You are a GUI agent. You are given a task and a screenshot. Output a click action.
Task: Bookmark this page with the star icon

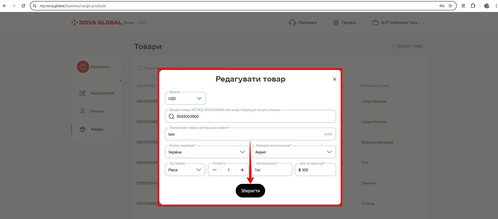450,6
